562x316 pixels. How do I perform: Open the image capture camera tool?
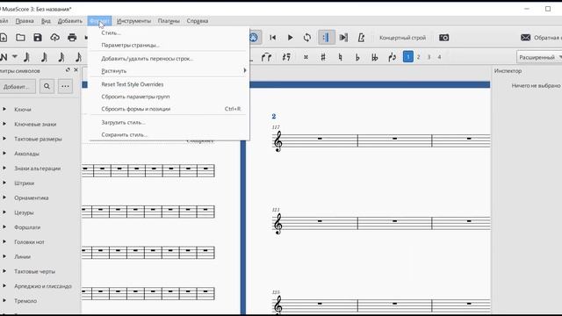443,37
